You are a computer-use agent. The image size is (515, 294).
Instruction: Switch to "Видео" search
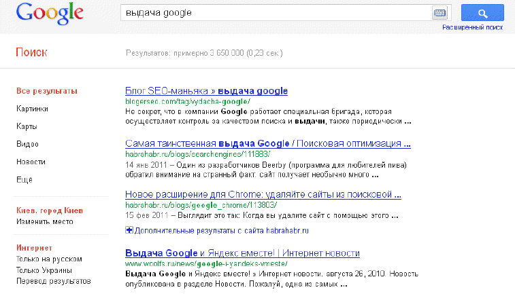click(x=27, y=144)
